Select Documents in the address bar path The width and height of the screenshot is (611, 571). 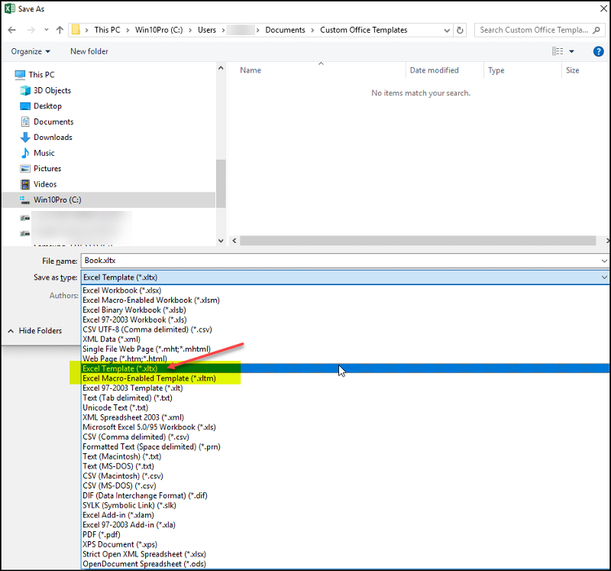click(285, 30)
